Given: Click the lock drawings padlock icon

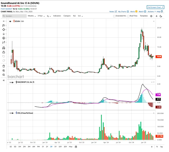Looking at the screenshot, I should (x=4, y=52).
